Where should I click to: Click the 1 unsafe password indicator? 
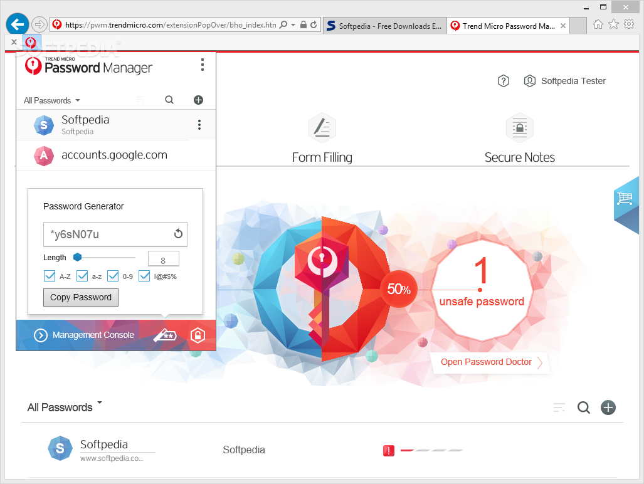point(482,290)
